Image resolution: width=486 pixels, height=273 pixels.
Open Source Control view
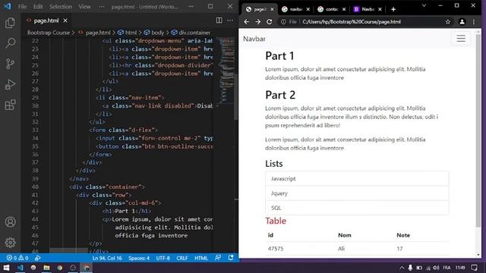point(10,64)
